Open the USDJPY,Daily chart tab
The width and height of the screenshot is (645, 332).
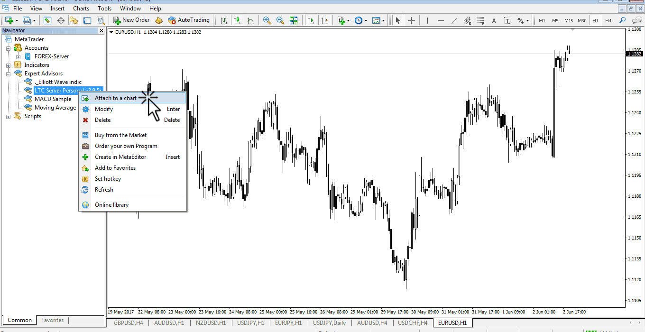[x=329, y=323]
